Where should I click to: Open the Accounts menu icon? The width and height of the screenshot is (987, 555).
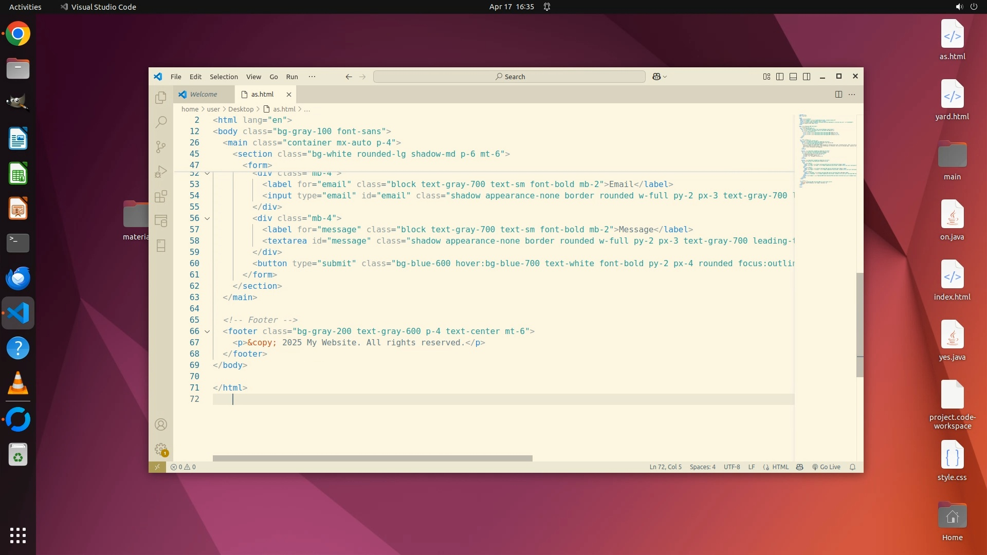pyautogui.click(x=161, y=424)
